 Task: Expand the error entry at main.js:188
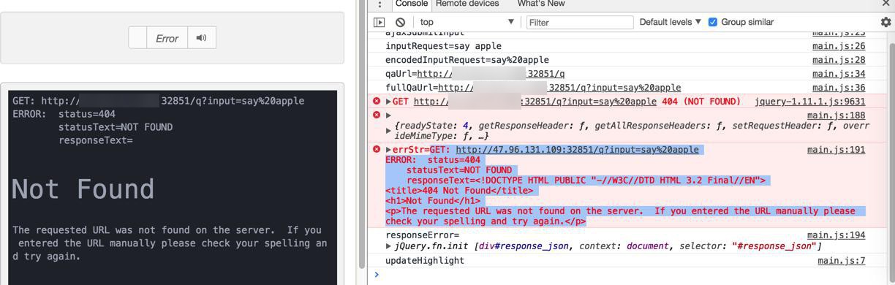pyautogui.click(x=389, y=115)
